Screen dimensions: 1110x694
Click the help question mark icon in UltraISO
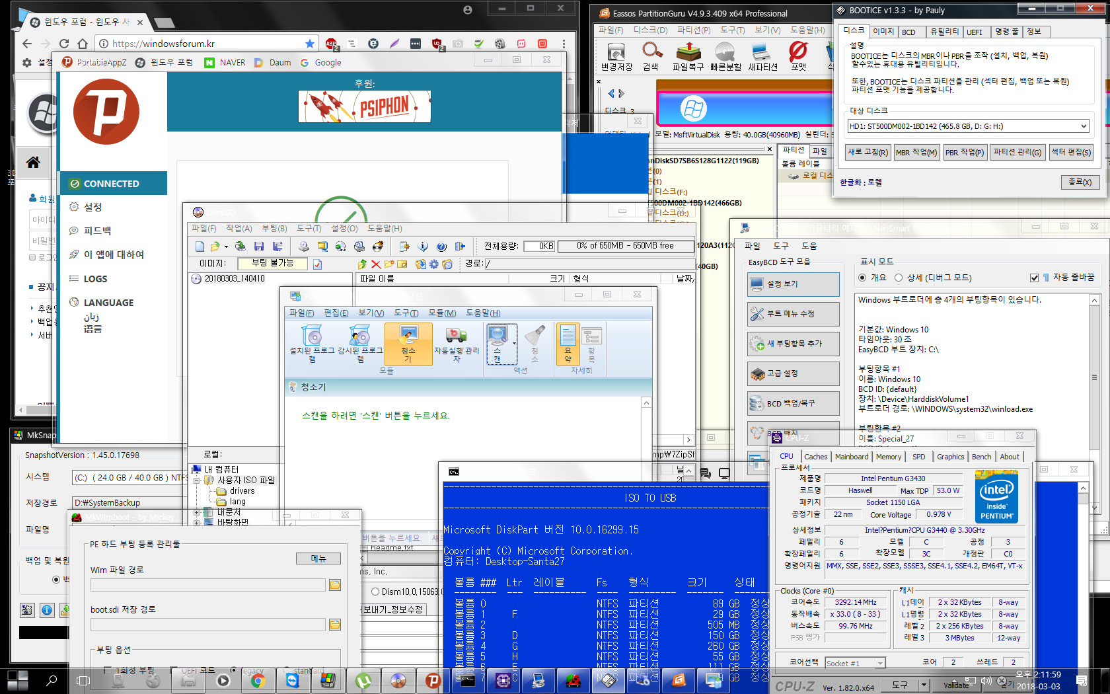tap(441, 247)
